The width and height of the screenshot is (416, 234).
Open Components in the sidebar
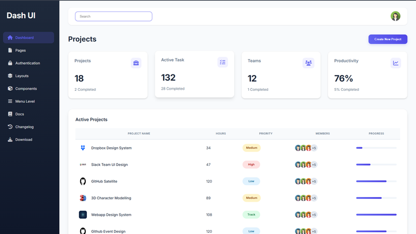(x=26, y=89)
